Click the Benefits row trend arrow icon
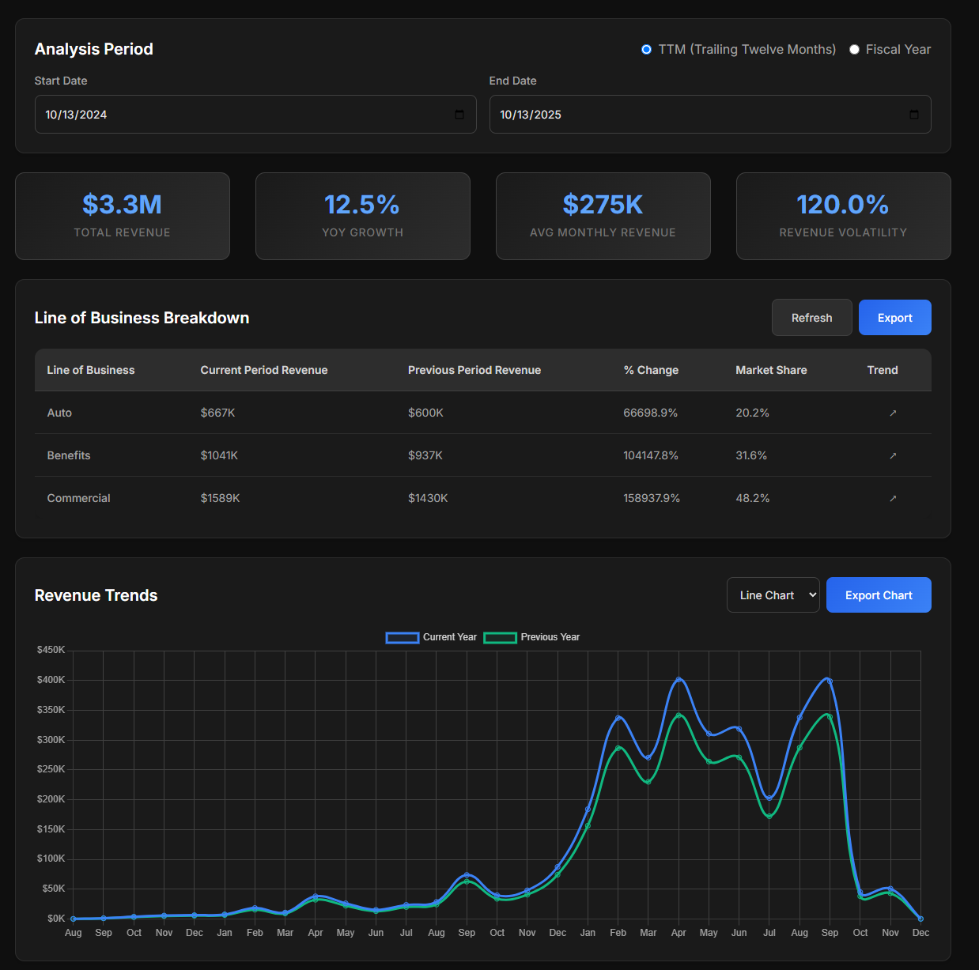 coord(893,455)
